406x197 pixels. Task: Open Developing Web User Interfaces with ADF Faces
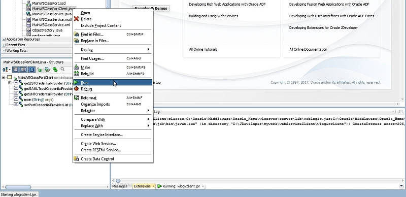(331, 16)
